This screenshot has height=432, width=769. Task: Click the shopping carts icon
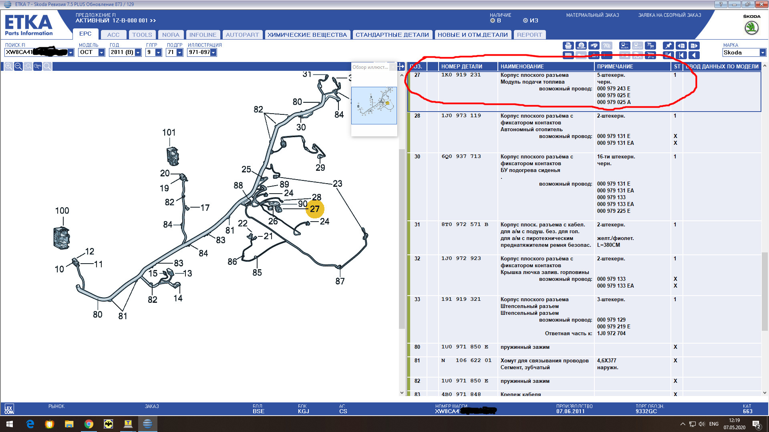point(650,46)
